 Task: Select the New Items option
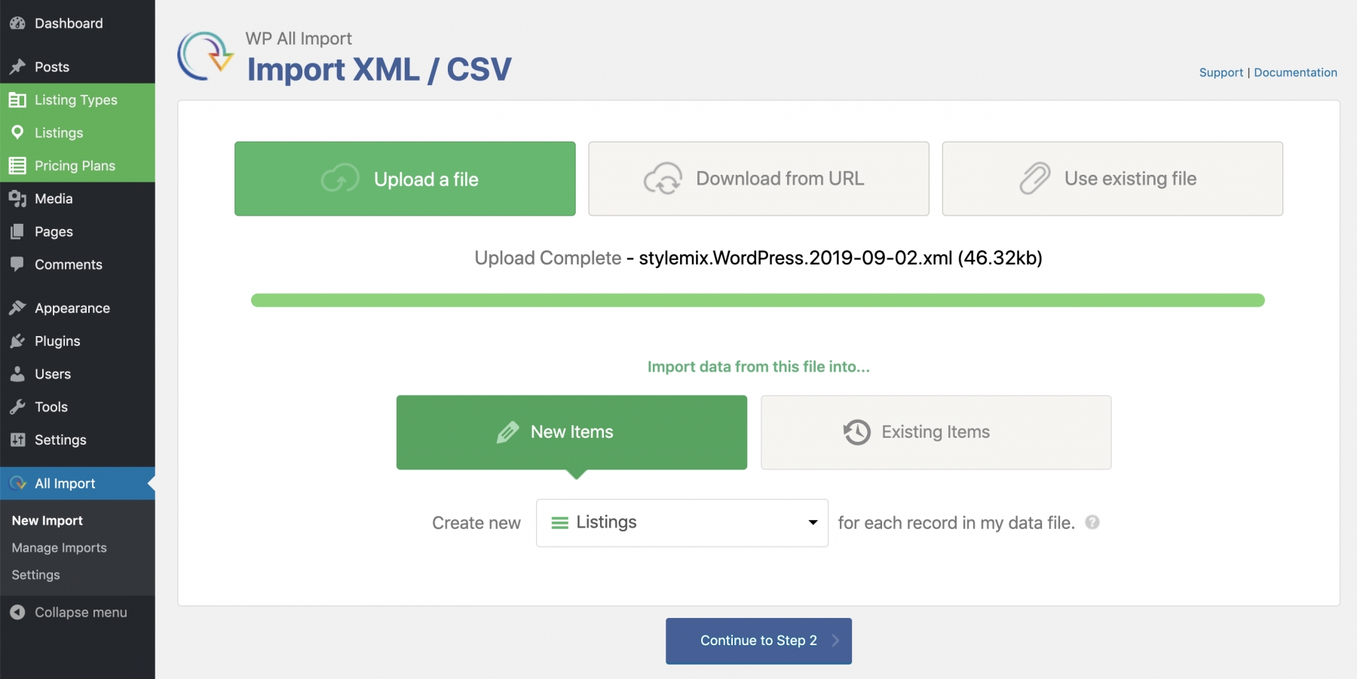pyautogui.click(x=571, y=433)
